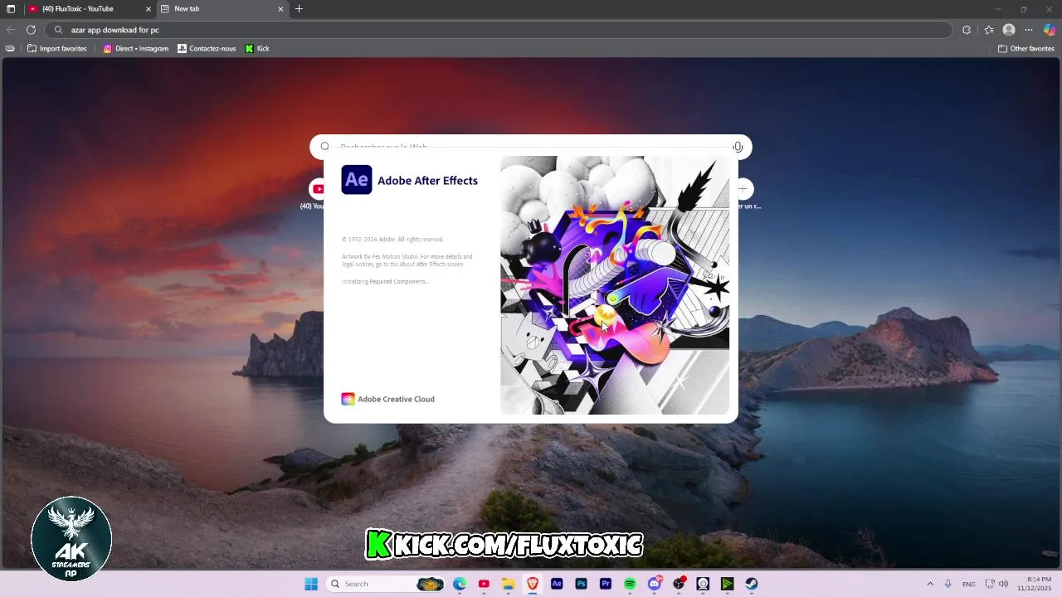This screenshot has width=1062, height=597.
Task: Click the taskbar Search box
Action: click(387, 584)
